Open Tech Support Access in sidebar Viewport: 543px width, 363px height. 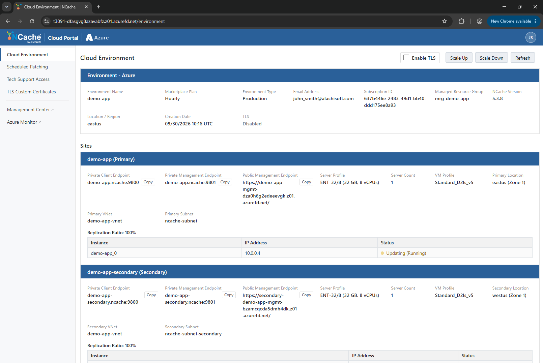coord(28,79)
